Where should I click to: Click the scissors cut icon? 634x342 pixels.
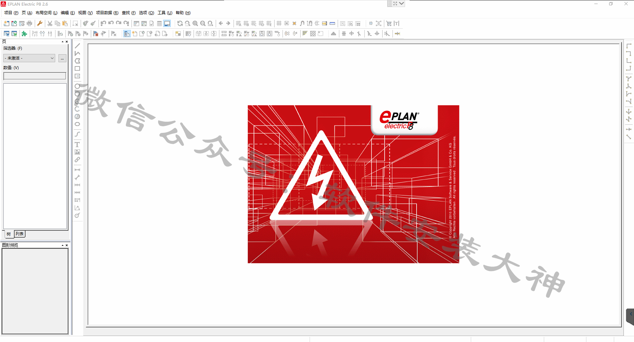pos(50,23)
